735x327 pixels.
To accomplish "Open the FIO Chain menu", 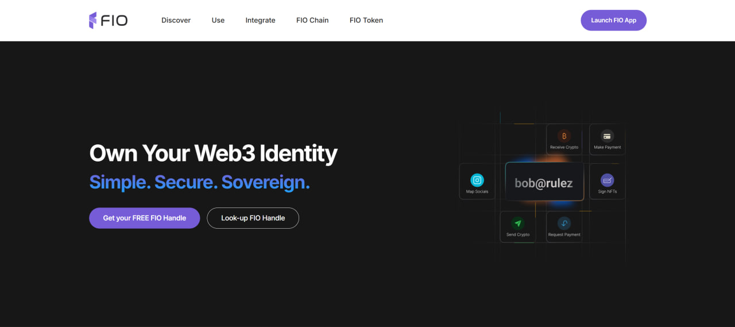I will coord(312,20).
